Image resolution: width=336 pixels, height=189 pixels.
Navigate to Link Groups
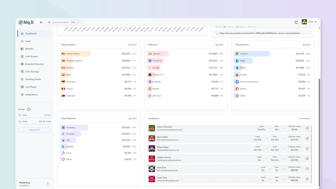tap(34, 56)
